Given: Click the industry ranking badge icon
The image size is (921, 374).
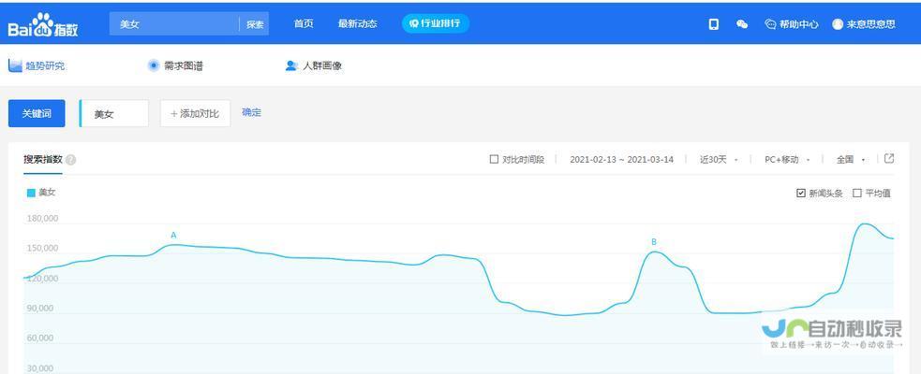Looking at the screenshot, I should click(x=413, y=23).
